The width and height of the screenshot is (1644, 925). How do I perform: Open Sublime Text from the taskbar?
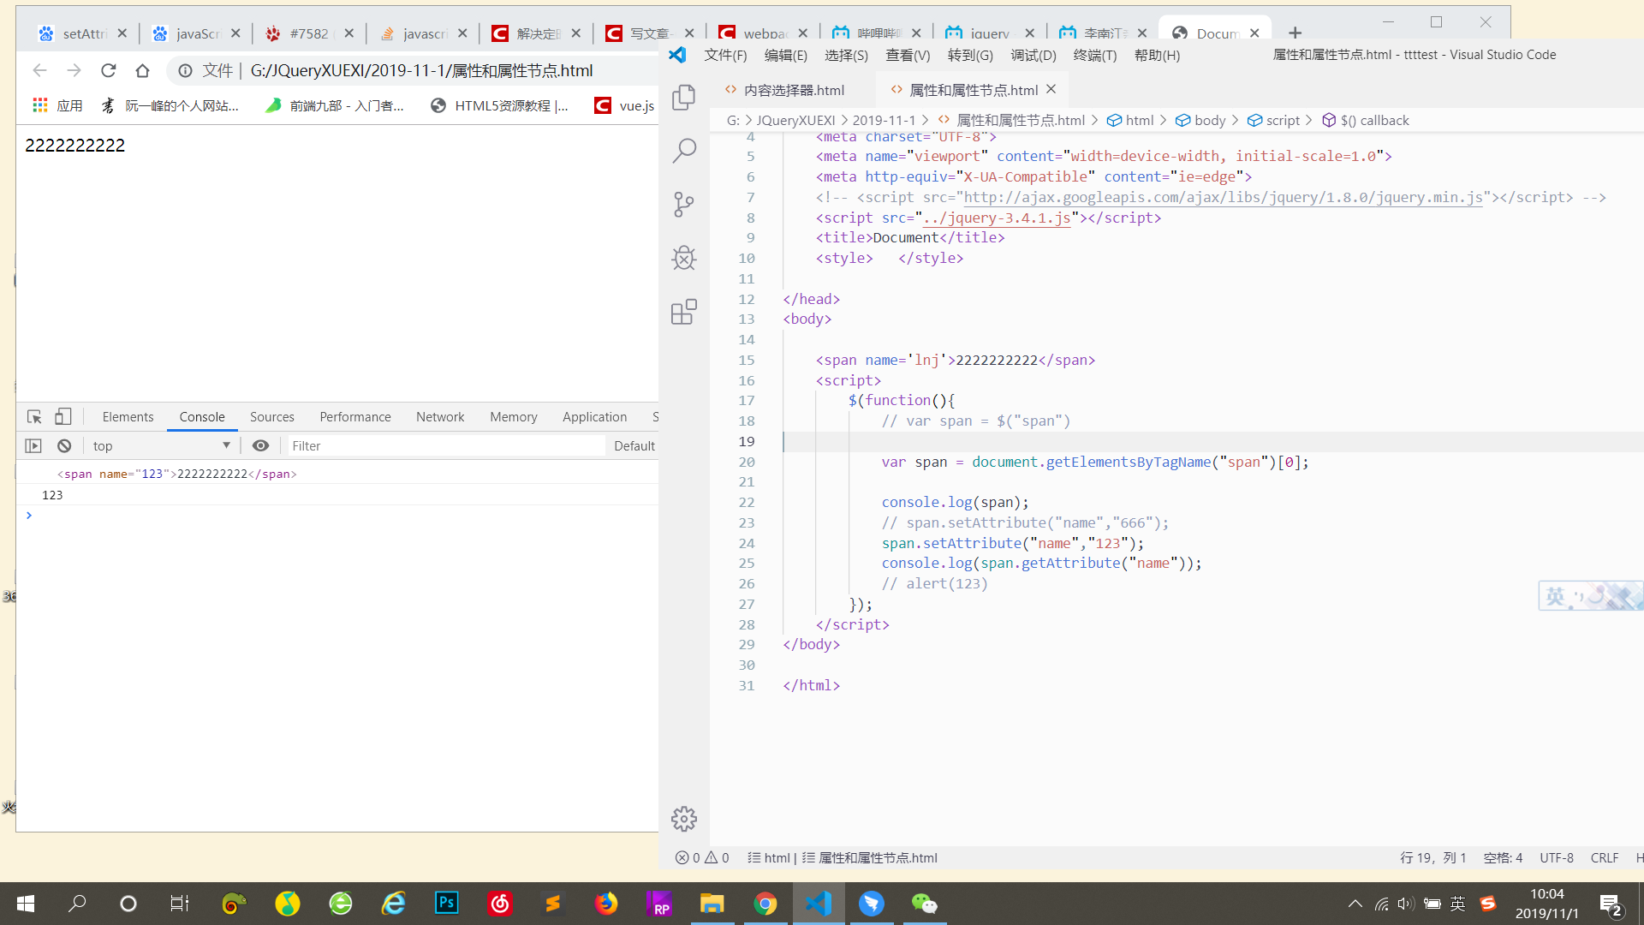[x=553, y=904]
